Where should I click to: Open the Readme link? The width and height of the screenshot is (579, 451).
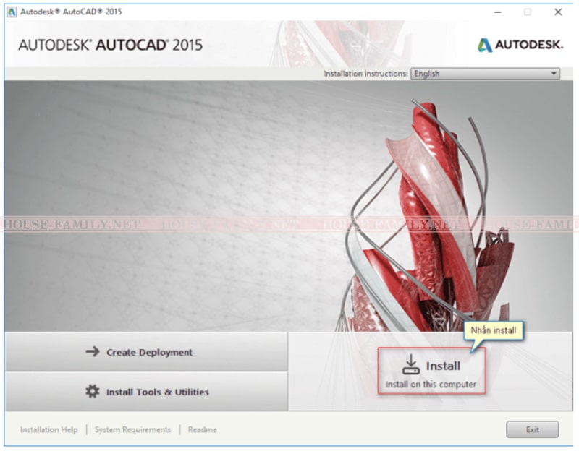point(203,429)
